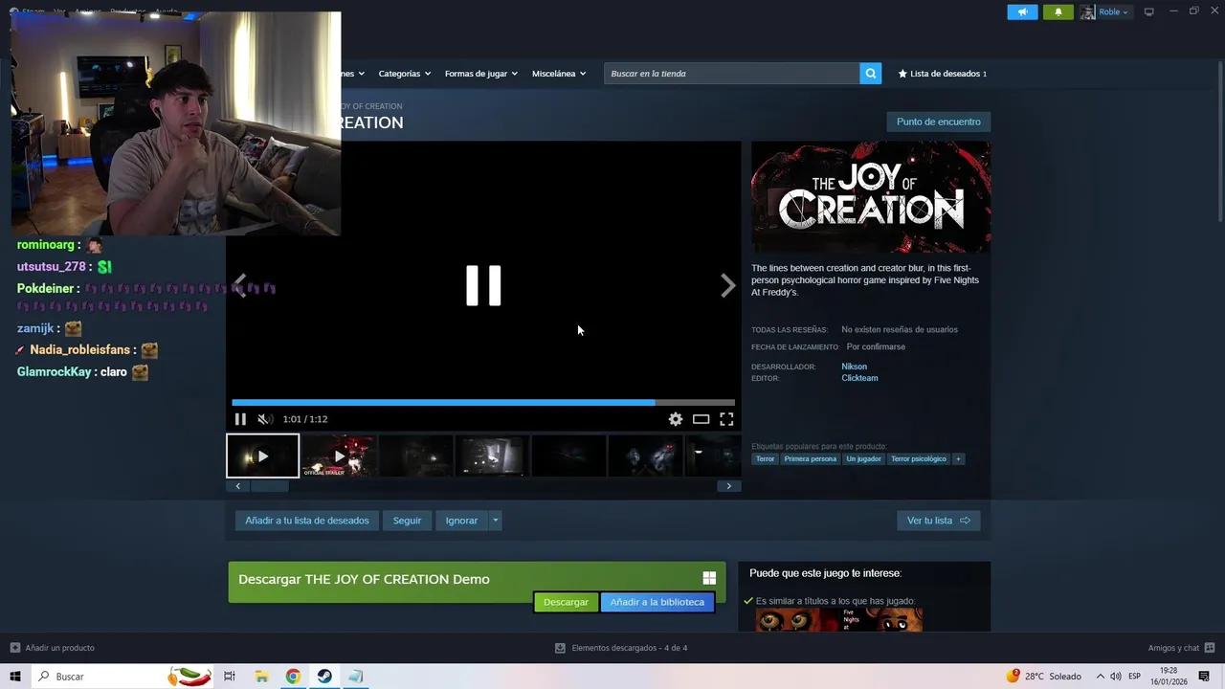Viewport: 1225px width, 689px height.
Task: Click the green Descargar demo button
Action: tap(566, 602)
